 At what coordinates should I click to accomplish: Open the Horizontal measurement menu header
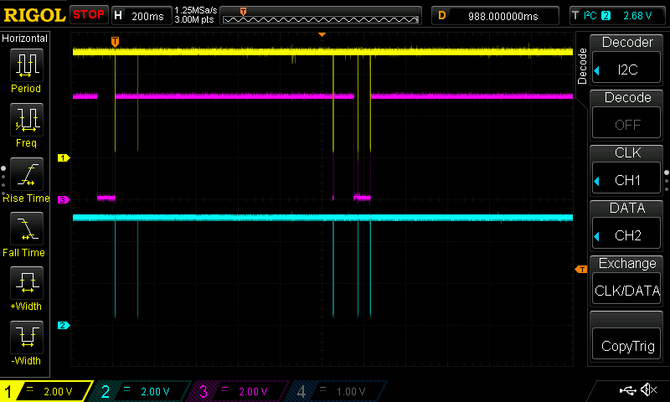pyautogui.click(x=25, y=39)
